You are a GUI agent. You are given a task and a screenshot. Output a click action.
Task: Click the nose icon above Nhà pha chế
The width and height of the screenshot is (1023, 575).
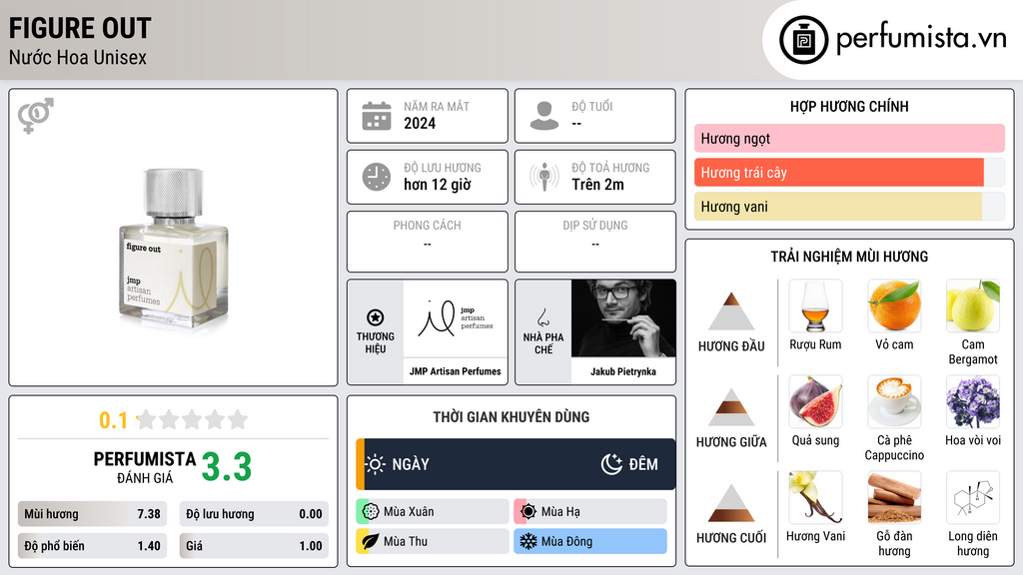click(x=542, y=318)
